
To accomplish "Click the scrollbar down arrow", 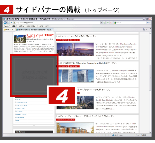I will tap(150, 132).
